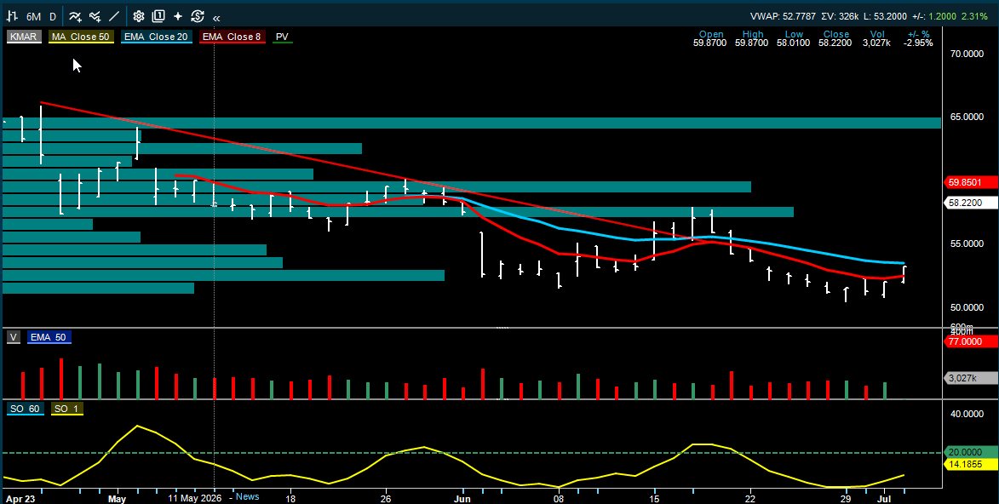Toggle the MA Close 50 legend
This screenshot has width=999, height=504.
[80, 37]
